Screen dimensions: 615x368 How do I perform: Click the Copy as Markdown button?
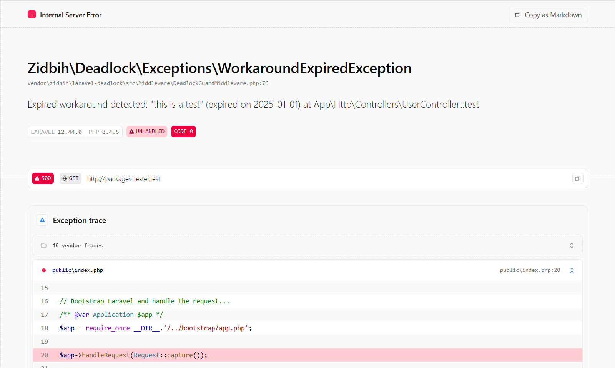(548, 14)
